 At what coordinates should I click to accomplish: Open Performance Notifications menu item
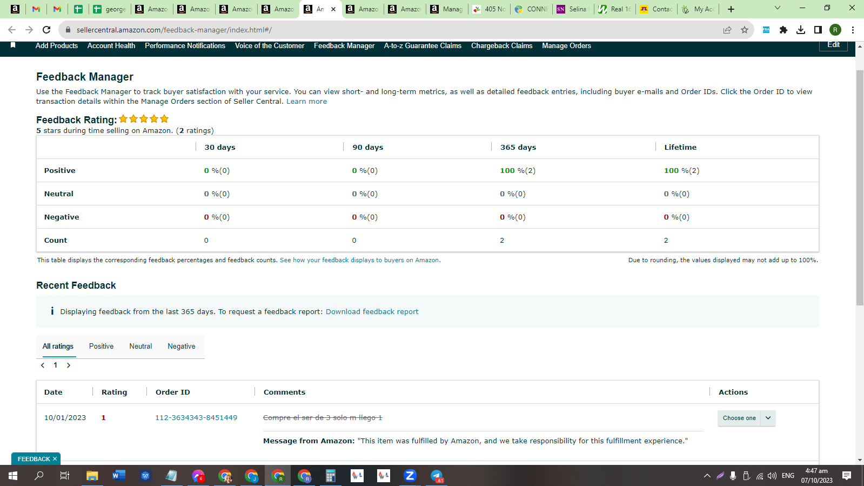tap(185, 45)
